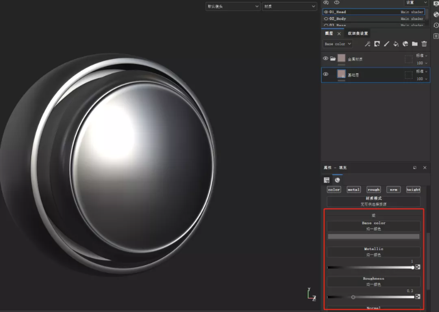The width and height of the screenshot is (439, 312).
Task: Click the Metallic value 1 field
Action: point(412,261)
